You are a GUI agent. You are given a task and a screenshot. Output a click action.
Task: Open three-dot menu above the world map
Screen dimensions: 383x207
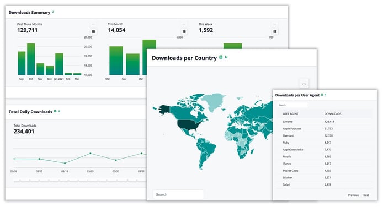point(304,84)
